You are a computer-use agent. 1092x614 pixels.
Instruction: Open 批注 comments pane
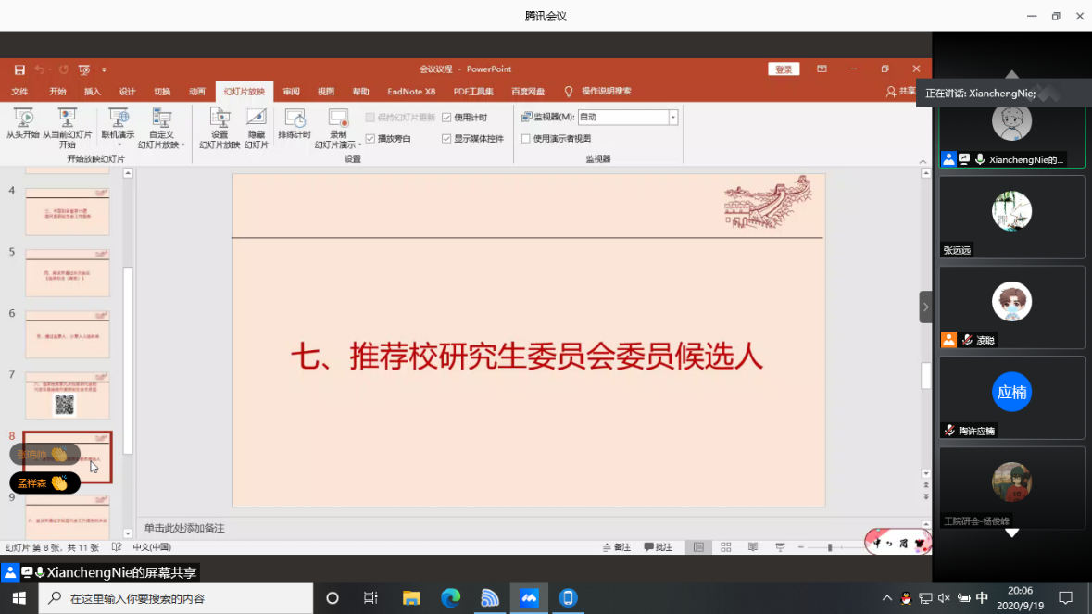(x=658, y=546)
